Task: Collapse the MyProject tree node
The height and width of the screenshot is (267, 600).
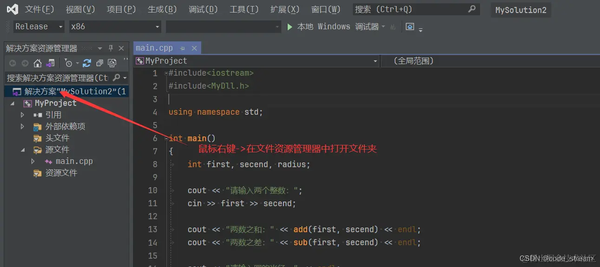Action: point(13,104)
